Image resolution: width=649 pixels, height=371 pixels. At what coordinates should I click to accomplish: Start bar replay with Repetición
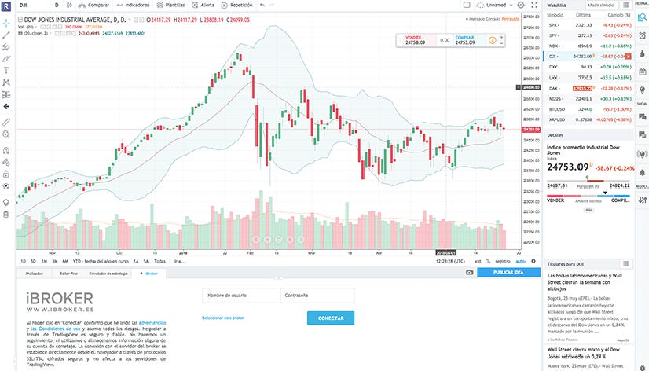236,5
